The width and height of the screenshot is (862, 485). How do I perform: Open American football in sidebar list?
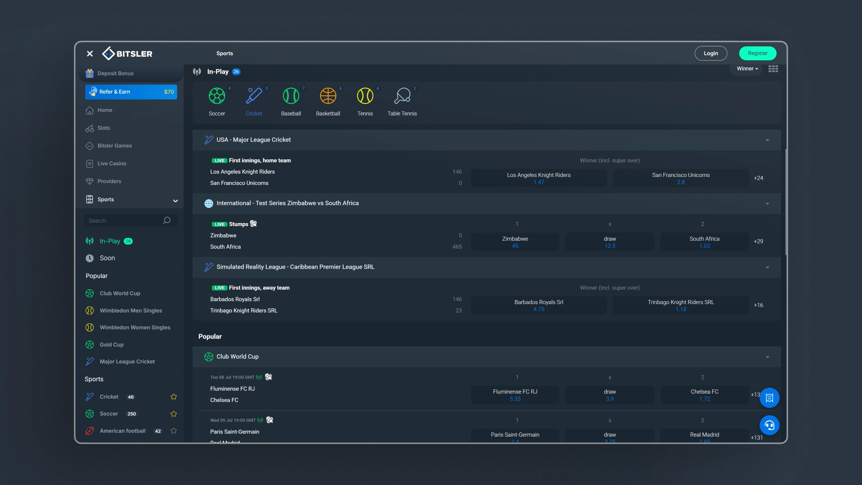pos(123,431)
